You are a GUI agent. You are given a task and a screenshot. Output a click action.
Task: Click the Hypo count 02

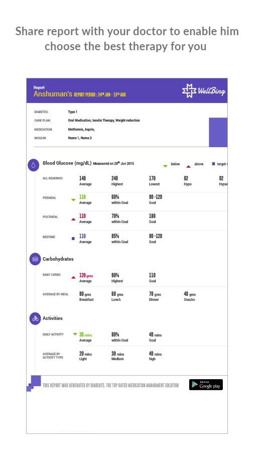tap(186, 178)
